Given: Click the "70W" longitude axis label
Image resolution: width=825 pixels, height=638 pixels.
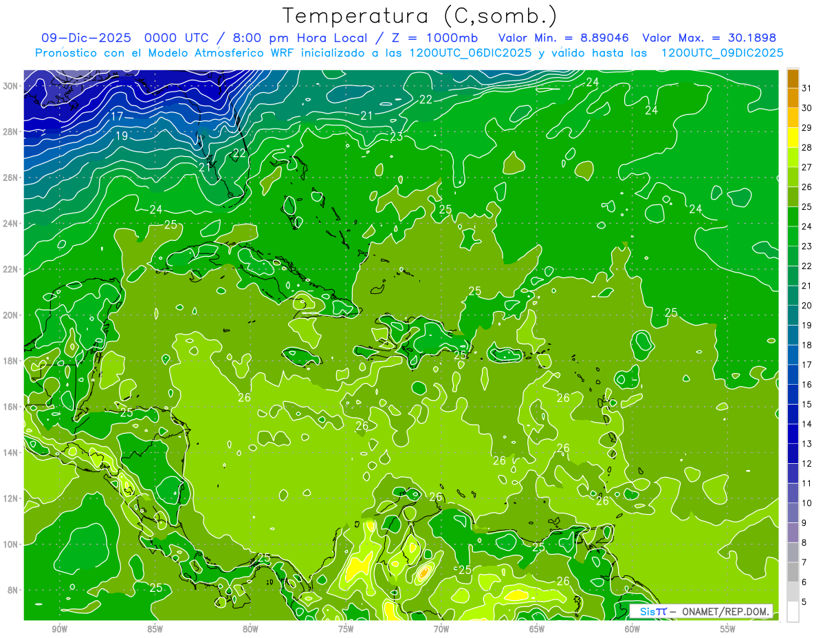Looking at the screenshot, I should (x=441, y=629).
